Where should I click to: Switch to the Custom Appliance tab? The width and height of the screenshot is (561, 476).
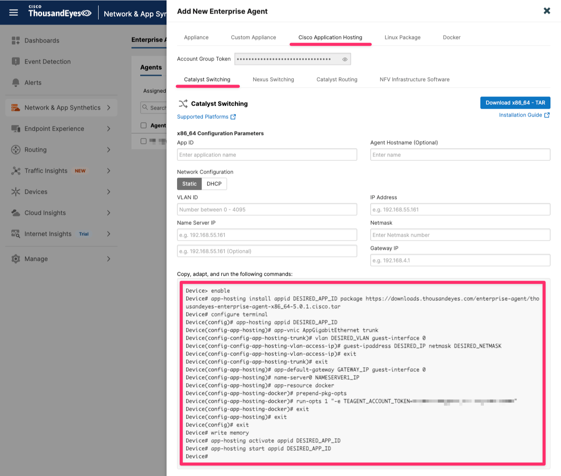[253, 37]
